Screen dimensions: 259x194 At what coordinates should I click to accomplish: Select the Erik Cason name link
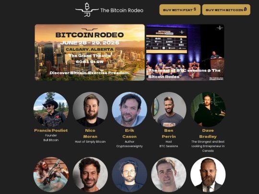(x=129, y=134)
